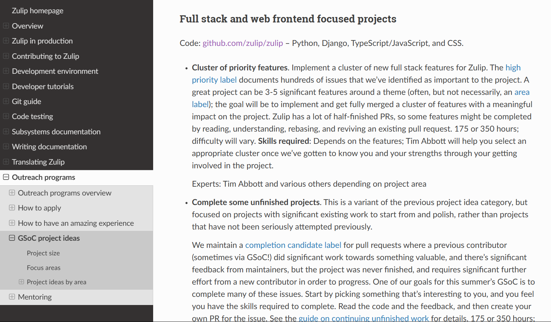This screenshot has width=551, height=322.
Task: Collapse the GSoC project ideas section
Action: coord(12,238)
